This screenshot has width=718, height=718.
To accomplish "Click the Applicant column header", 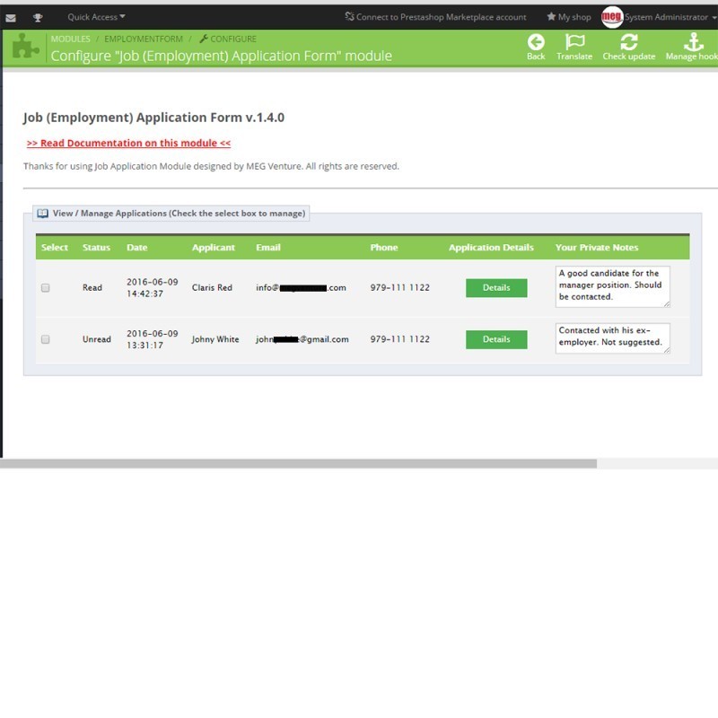I will [214, 248].
